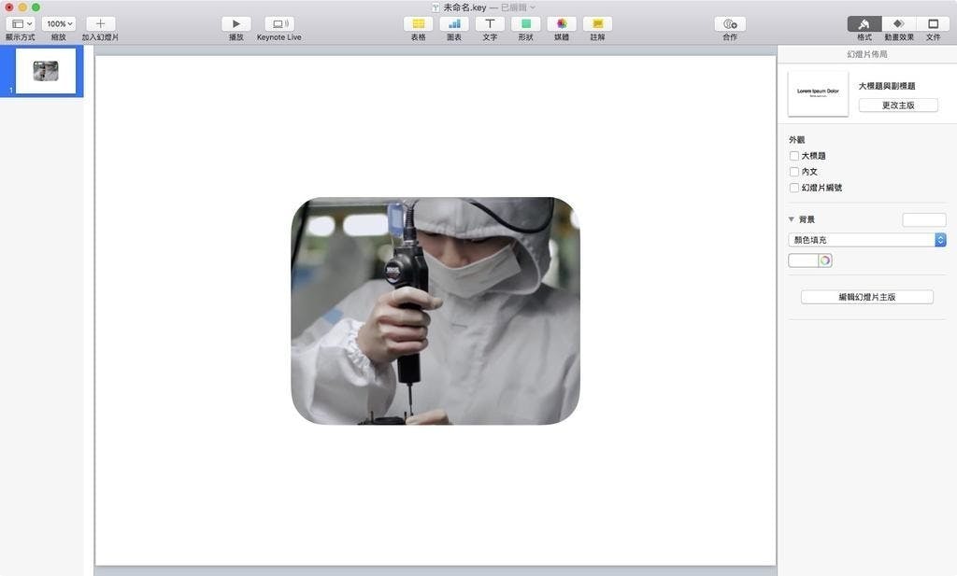957x576 pixels.
Task: Maximize the window with green button
Action: pos(36,7)
